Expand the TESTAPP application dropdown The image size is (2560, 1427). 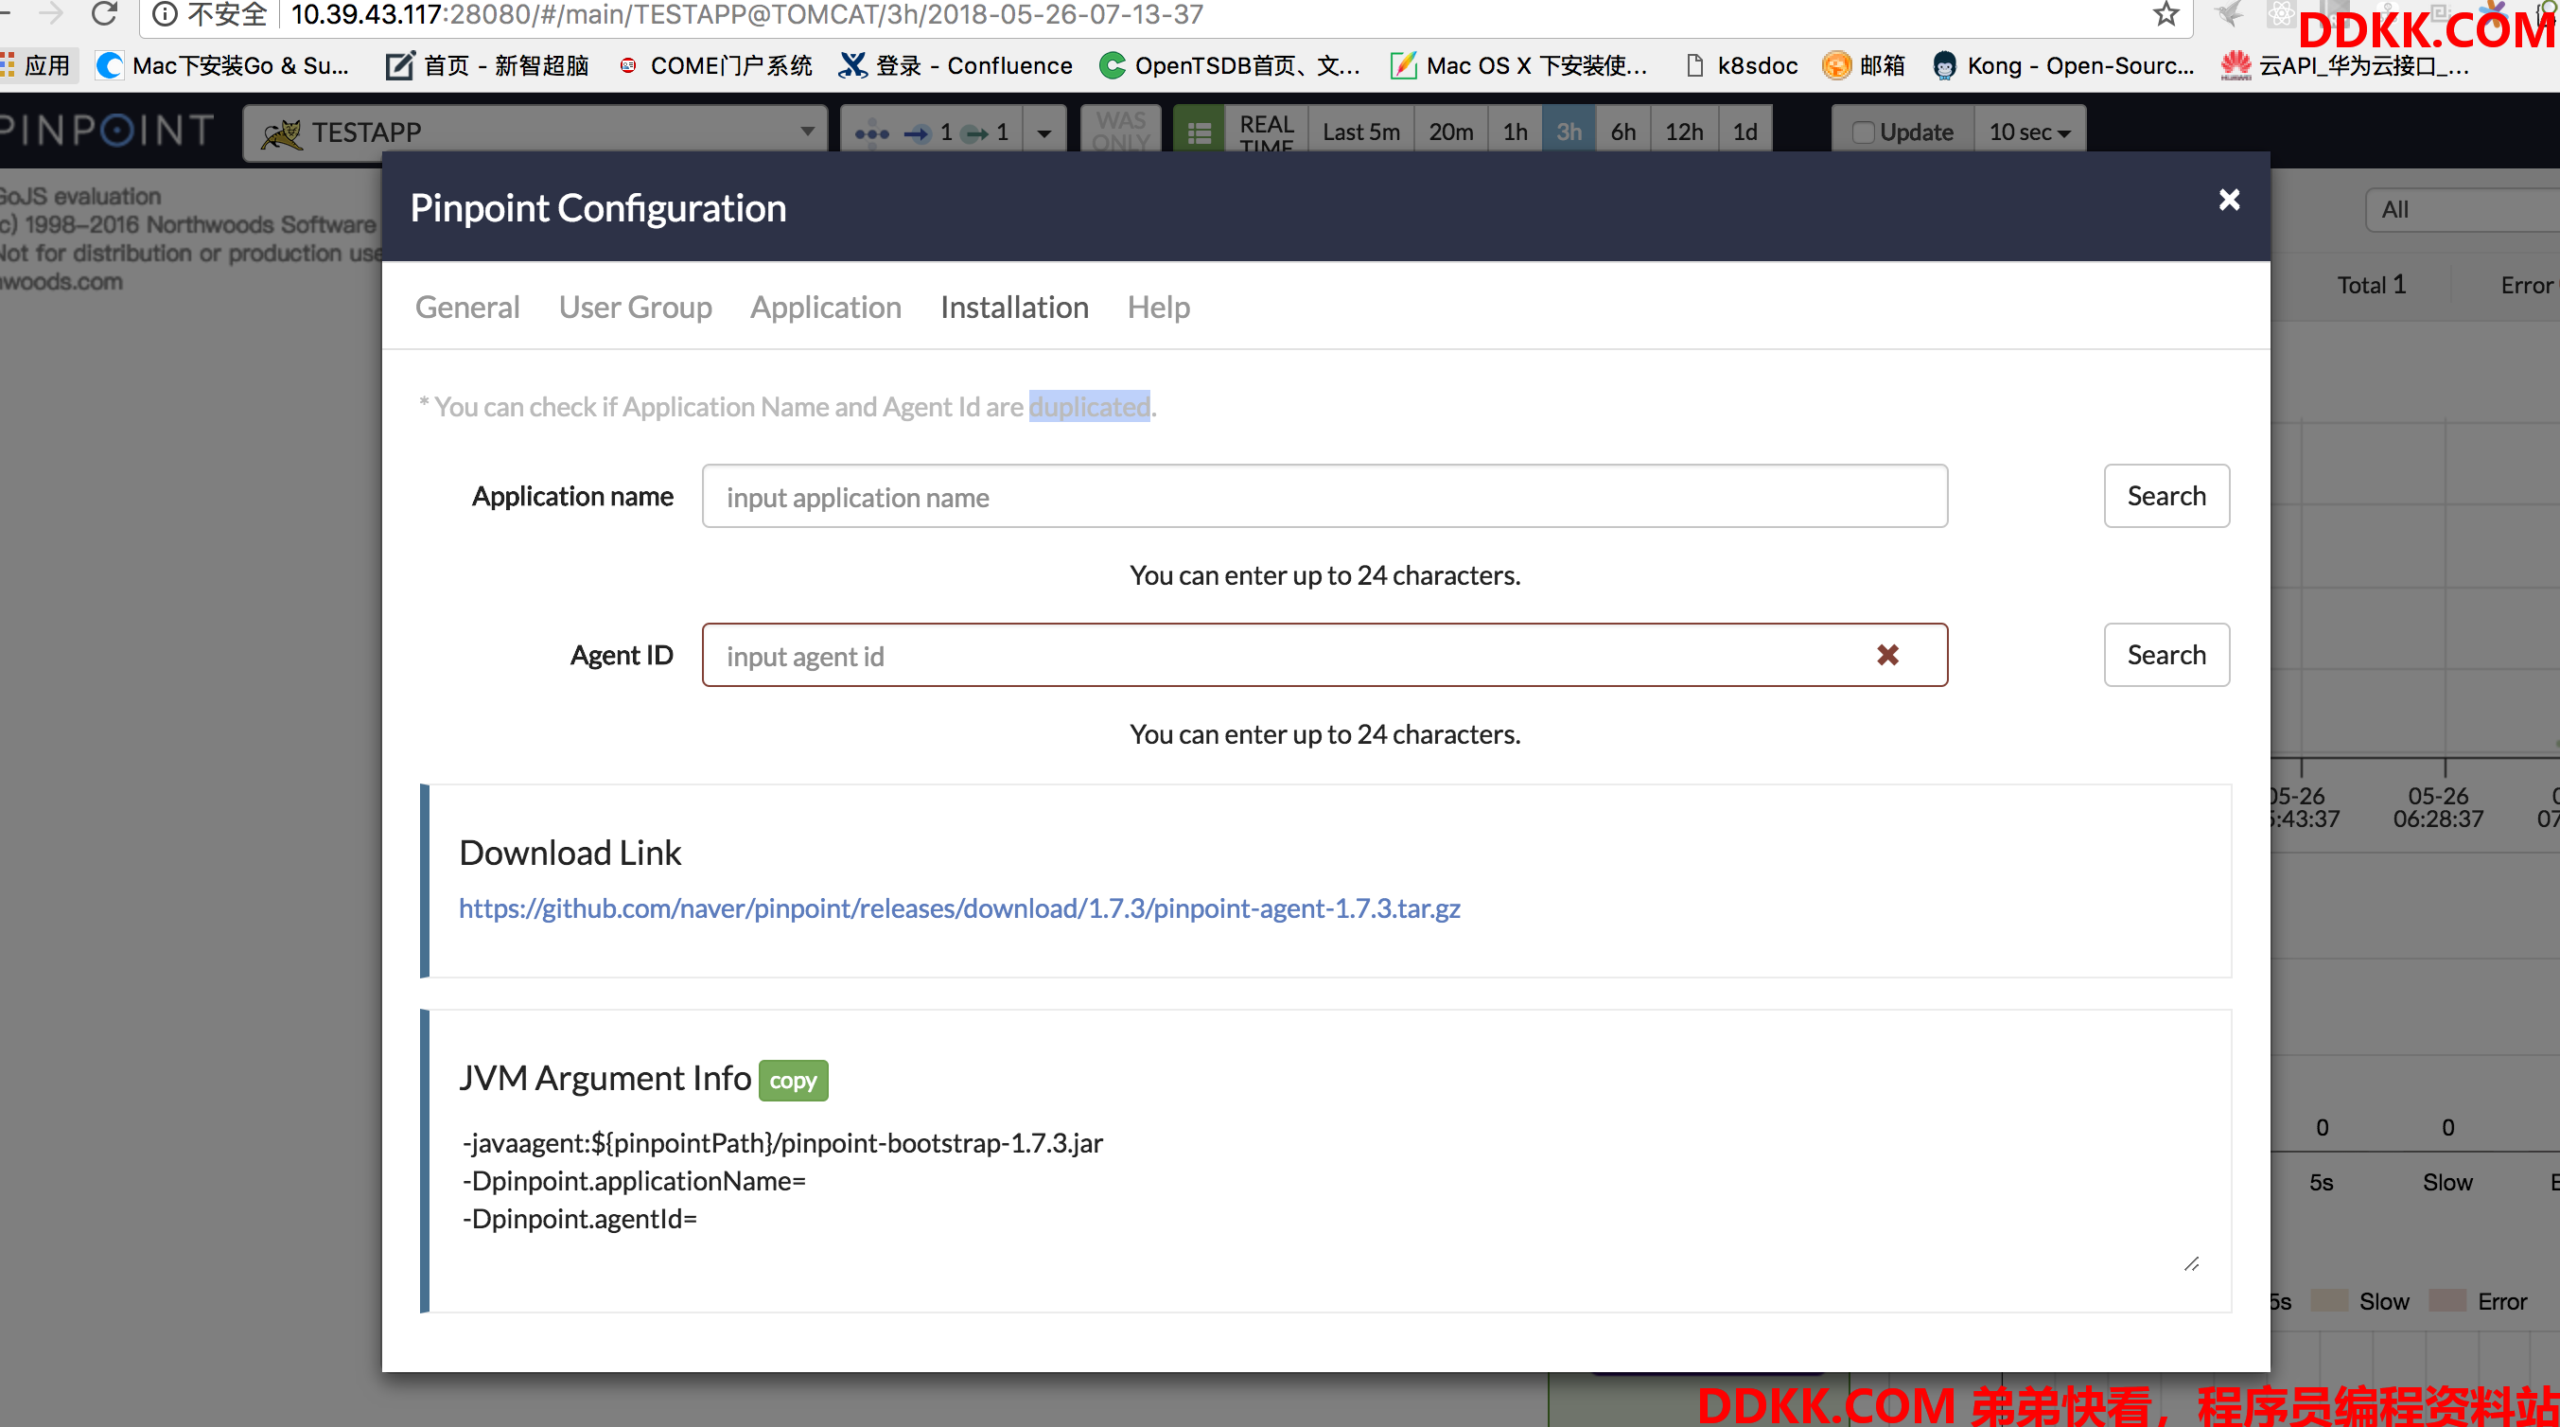[x=535, y=132]
